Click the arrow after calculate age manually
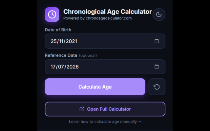The height and width of the screenshot is (131, 210). tap(140, 122)
